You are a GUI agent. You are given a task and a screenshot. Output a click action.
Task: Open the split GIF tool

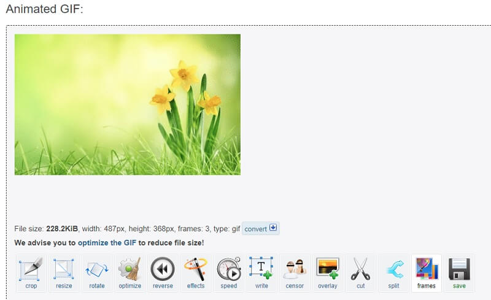(x=393, y=269)
